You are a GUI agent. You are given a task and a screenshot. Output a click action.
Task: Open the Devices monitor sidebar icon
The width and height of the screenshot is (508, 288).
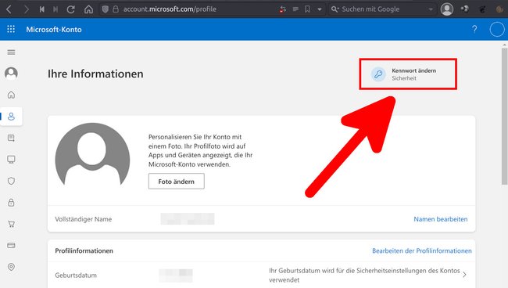click(x=12, y=160)
